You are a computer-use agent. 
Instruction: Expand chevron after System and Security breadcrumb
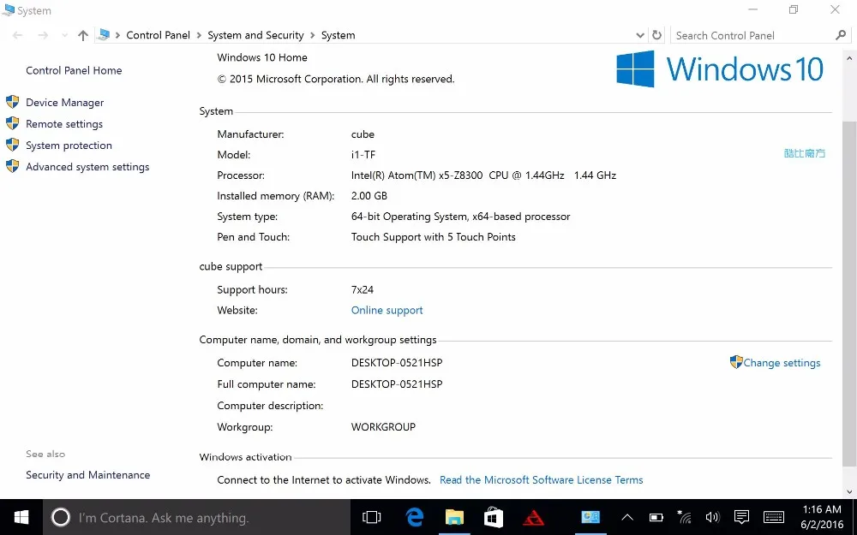pos(313,35)
